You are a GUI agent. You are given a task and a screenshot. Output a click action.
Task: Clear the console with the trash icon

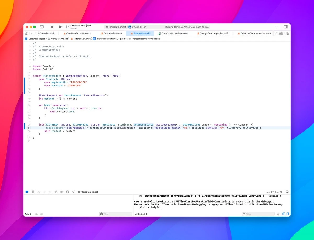point(278,214)
